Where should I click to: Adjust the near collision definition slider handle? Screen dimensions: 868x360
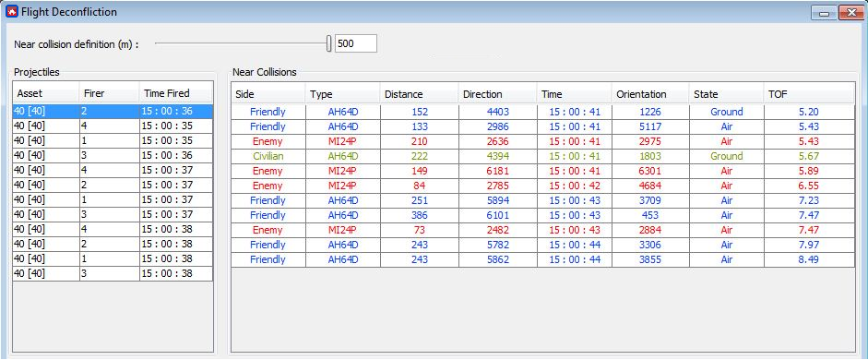pos(329,43)
